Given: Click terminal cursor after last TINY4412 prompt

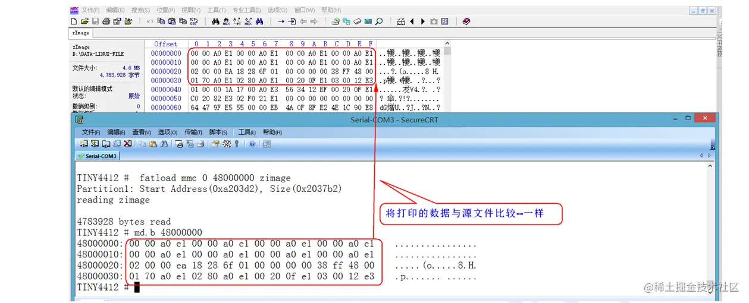Looking at the screenshot, I should [x=137, y=288].
